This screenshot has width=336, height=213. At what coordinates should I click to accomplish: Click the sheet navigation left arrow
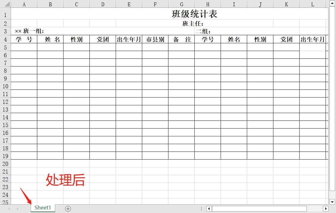tap(10, 209)
